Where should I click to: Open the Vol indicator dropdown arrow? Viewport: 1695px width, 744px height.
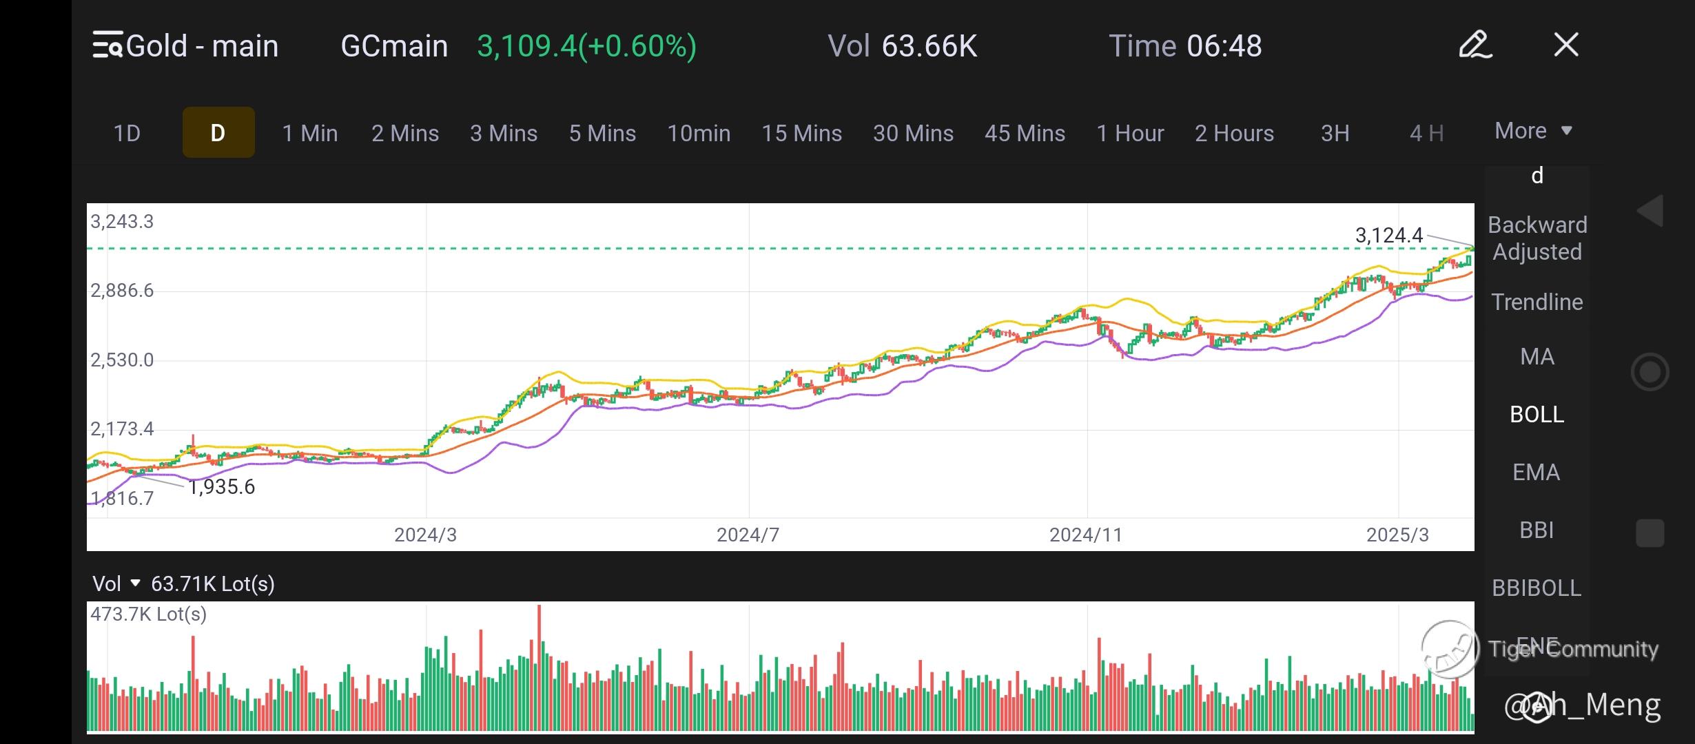[136, 583]
